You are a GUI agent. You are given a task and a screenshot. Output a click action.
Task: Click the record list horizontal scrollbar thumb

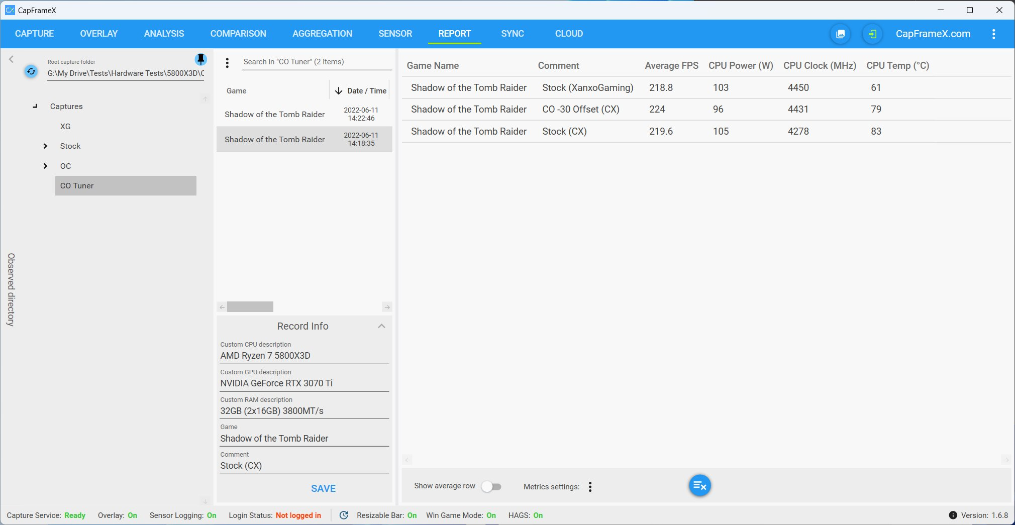(x=250, y=307)
